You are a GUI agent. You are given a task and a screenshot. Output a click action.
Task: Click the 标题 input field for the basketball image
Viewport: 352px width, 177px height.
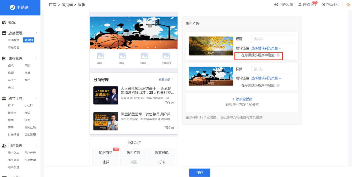pyautogui.click(x=274, y=69)
